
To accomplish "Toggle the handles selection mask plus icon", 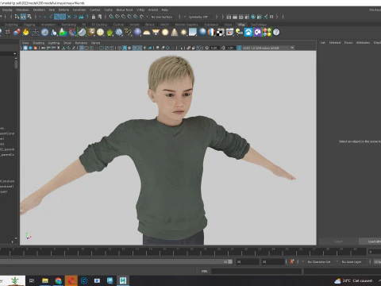I will 44,17.
